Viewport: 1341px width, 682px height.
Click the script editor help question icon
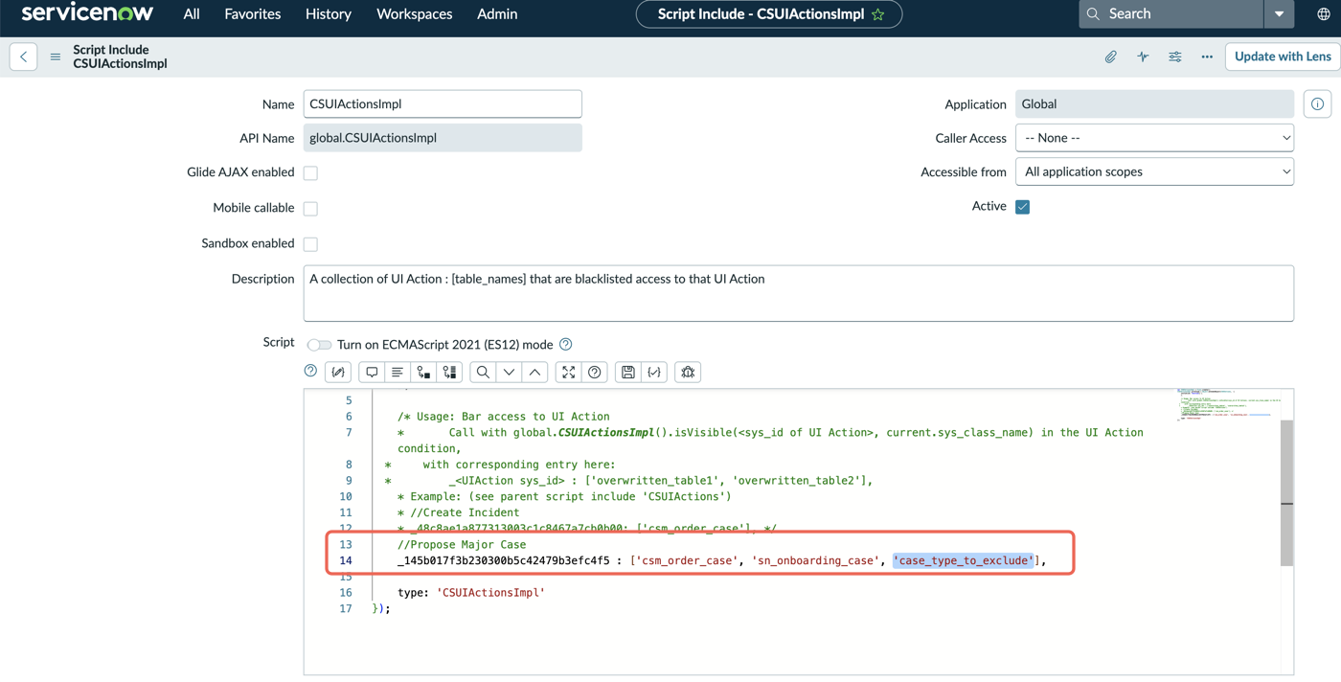tap(310, 372)
